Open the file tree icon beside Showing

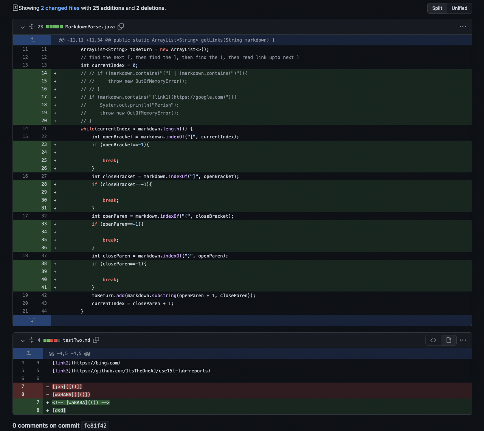tap(15, 8)
